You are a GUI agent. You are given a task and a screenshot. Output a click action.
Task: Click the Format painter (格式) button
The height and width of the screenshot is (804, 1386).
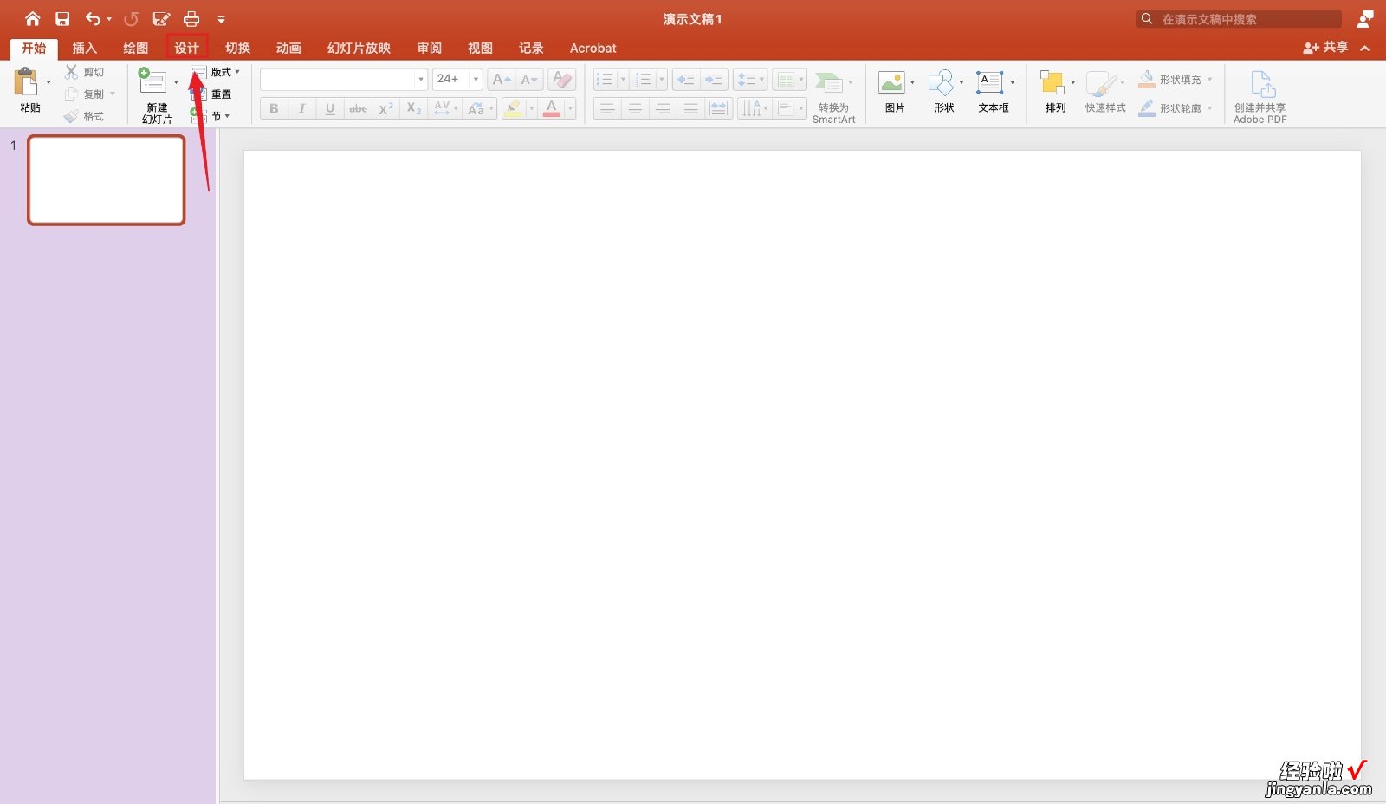[x=85, y=116]
